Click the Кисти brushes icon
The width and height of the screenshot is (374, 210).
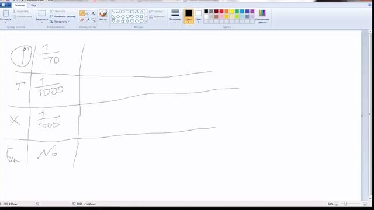pos(103,13)
